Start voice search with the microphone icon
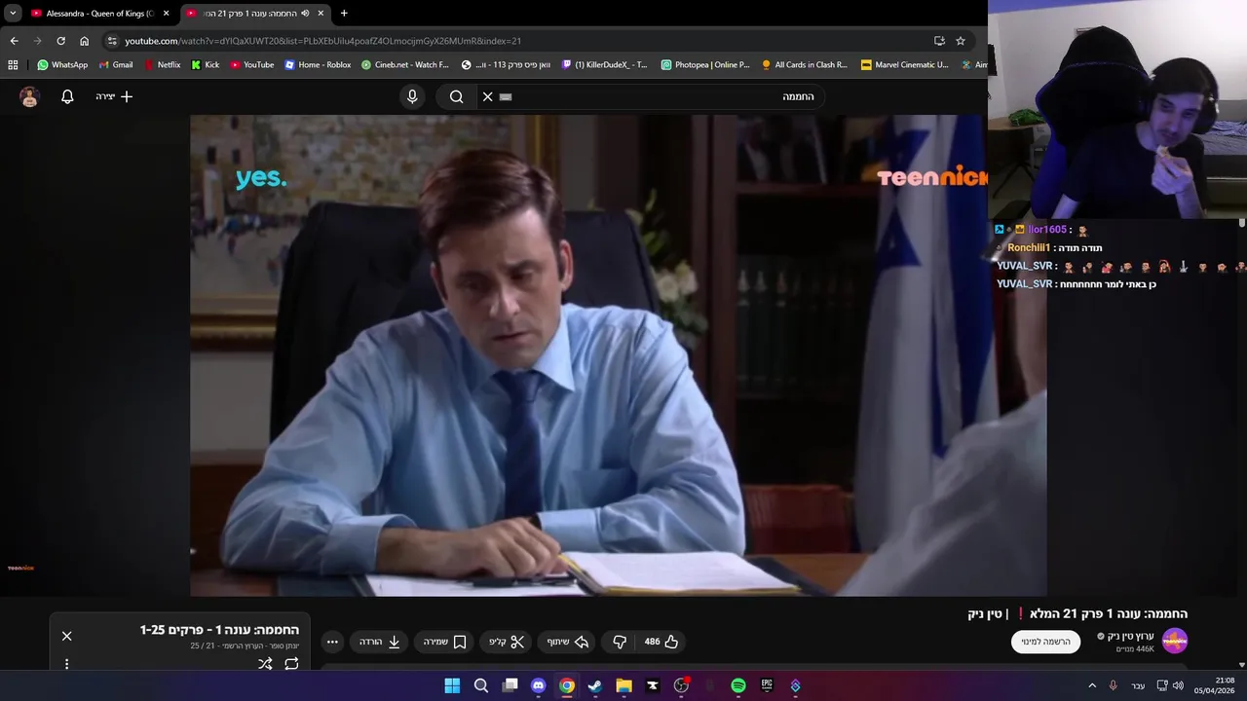1247x701 pixels. click(x=412, y=96)
